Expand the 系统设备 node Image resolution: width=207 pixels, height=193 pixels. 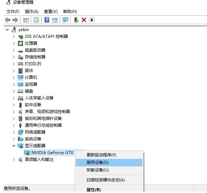(x=14, y=139)
